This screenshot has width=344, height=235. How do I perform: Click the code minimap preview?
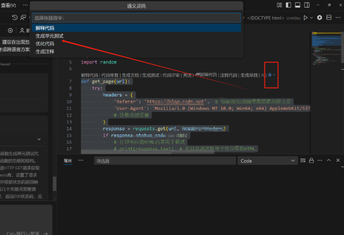[x=327, y=48]
